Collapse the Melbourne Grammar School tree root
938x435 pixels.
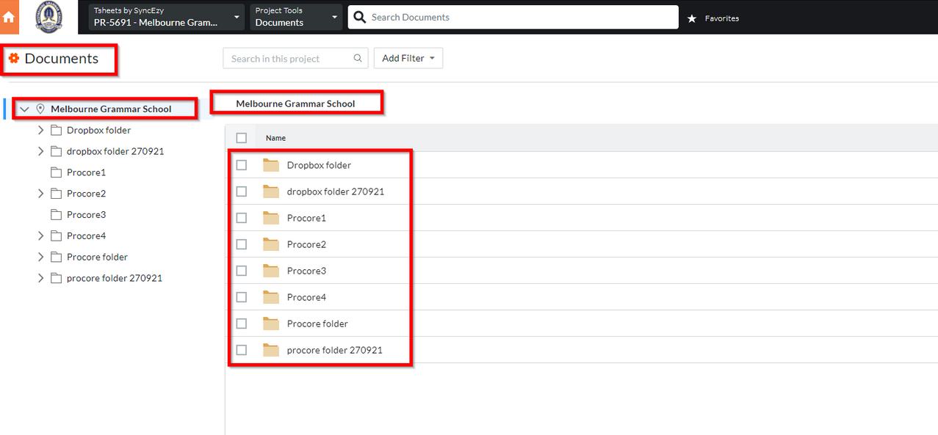[24, 109]
